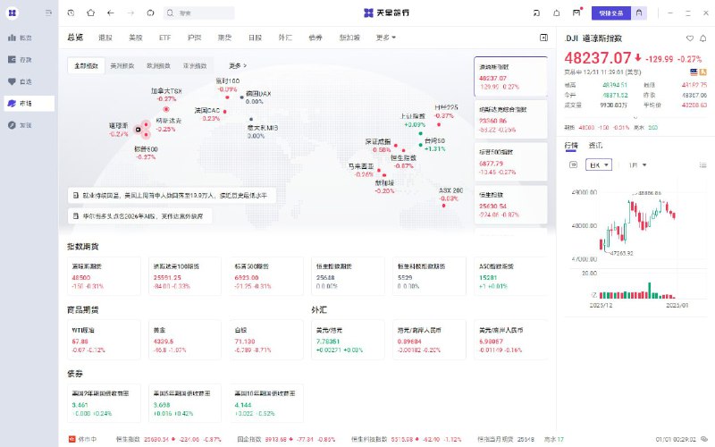Click the 台湾50 +1.31% map label
This screenshot has width=715, height=447.
(434, 145)
